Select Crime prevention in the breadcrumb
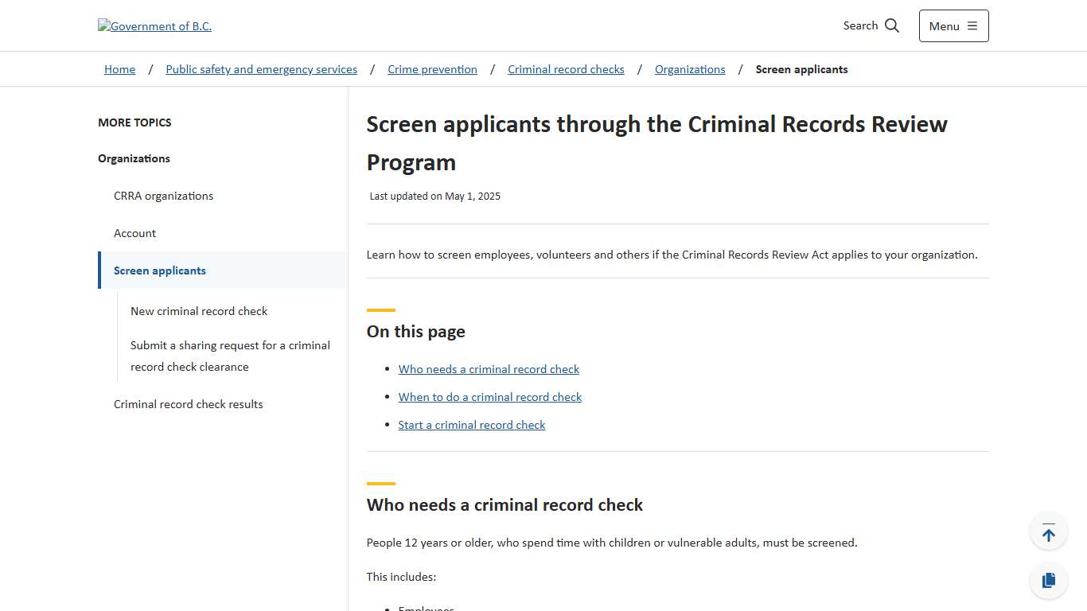The width and height of the screenshot is (1087, 611). pyautogui.click(x=432, y=69)
